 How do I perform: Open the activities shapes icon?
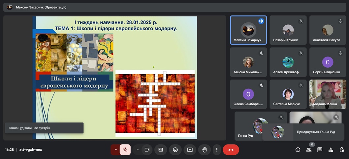[x=331, y=150]
